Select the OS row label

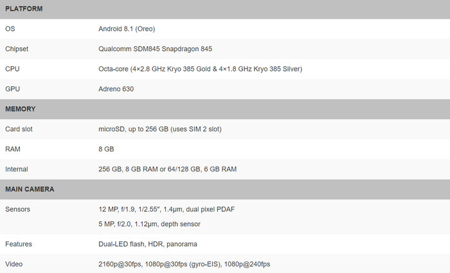(x=10, y=29)
